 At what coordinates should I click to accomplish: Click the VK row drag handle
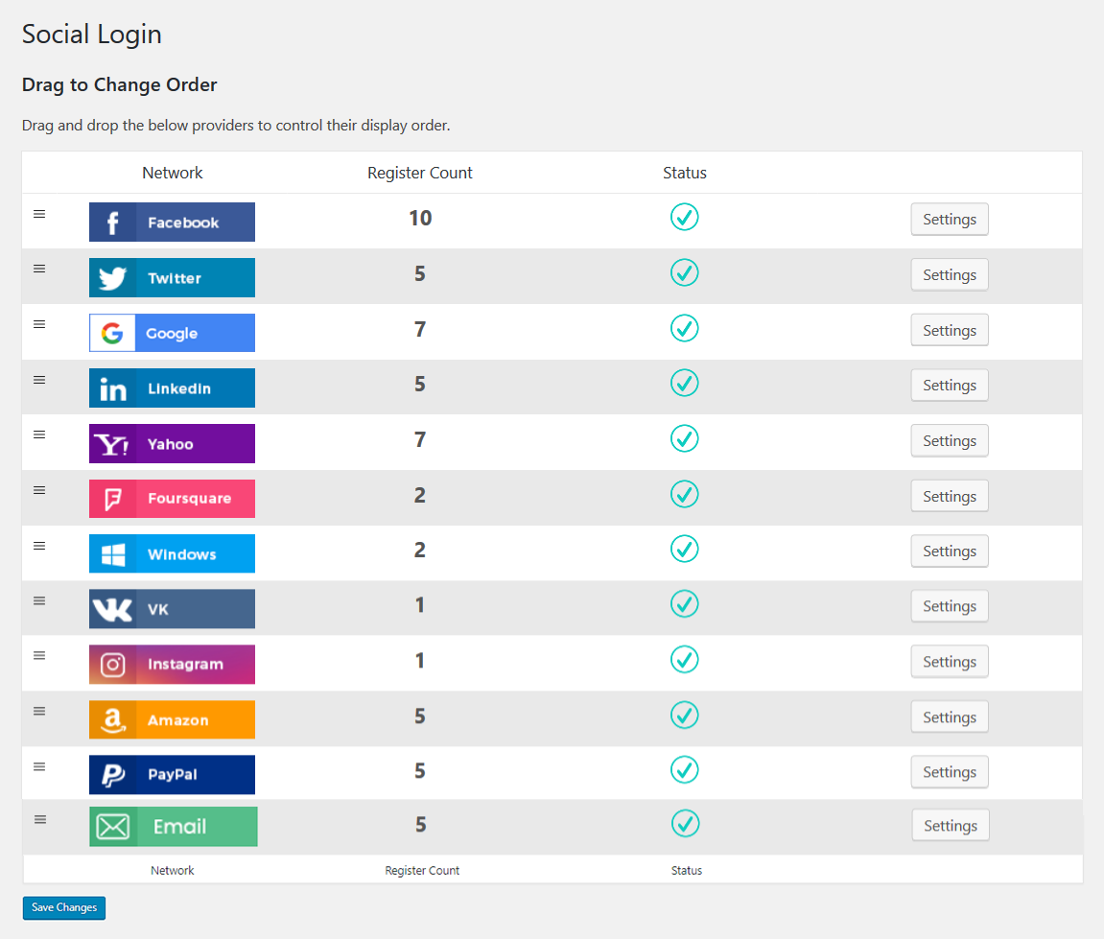39,600
